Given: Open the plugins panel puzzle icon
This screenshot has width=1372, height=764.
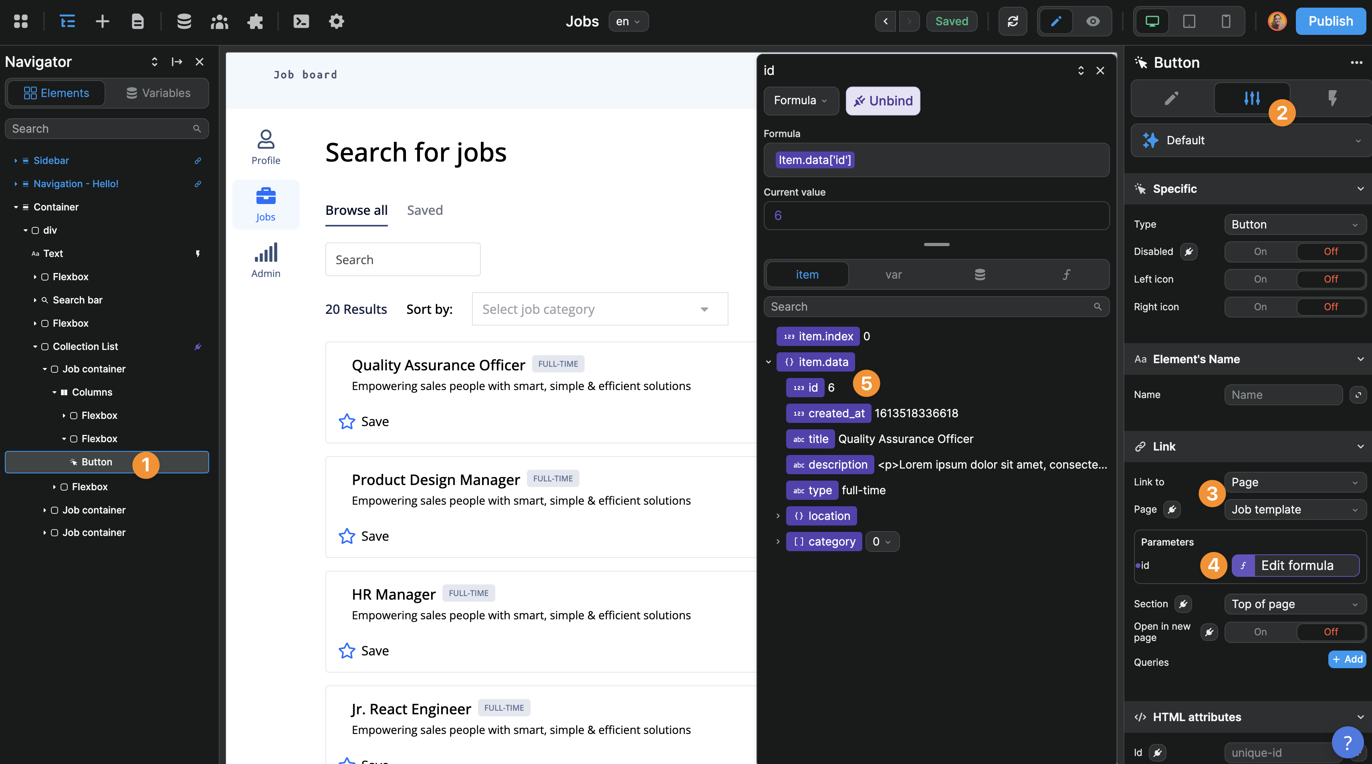Looking at the screenshot, I should 255,21.
